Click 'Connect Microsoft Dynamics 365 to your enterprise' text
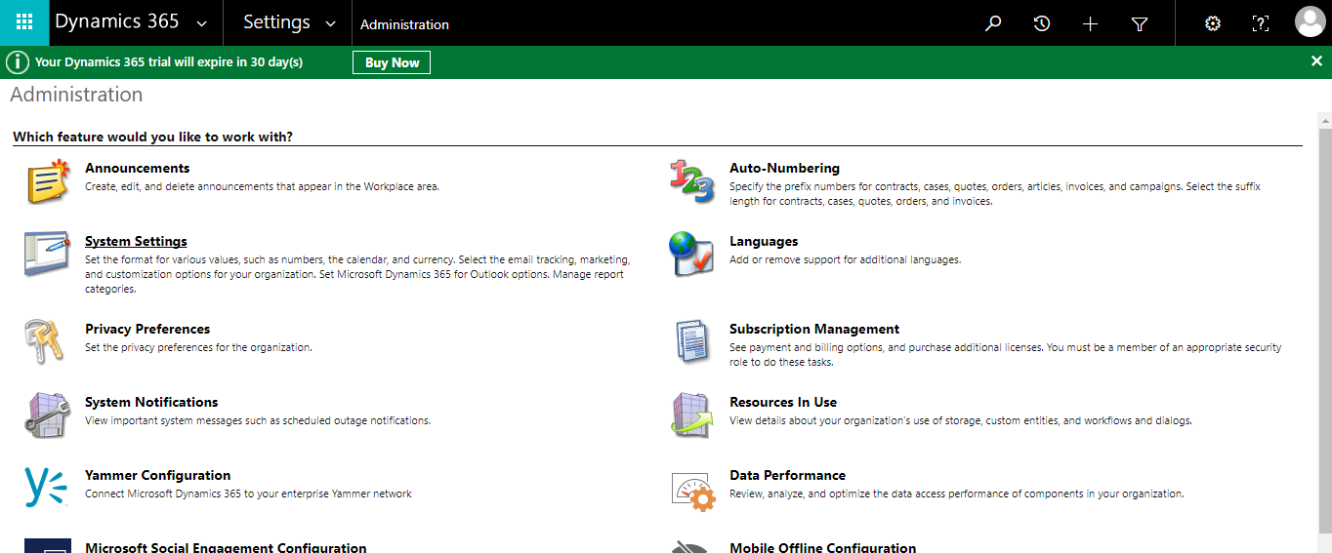Viewport: 1332px width, 553px height. (248, 494)
